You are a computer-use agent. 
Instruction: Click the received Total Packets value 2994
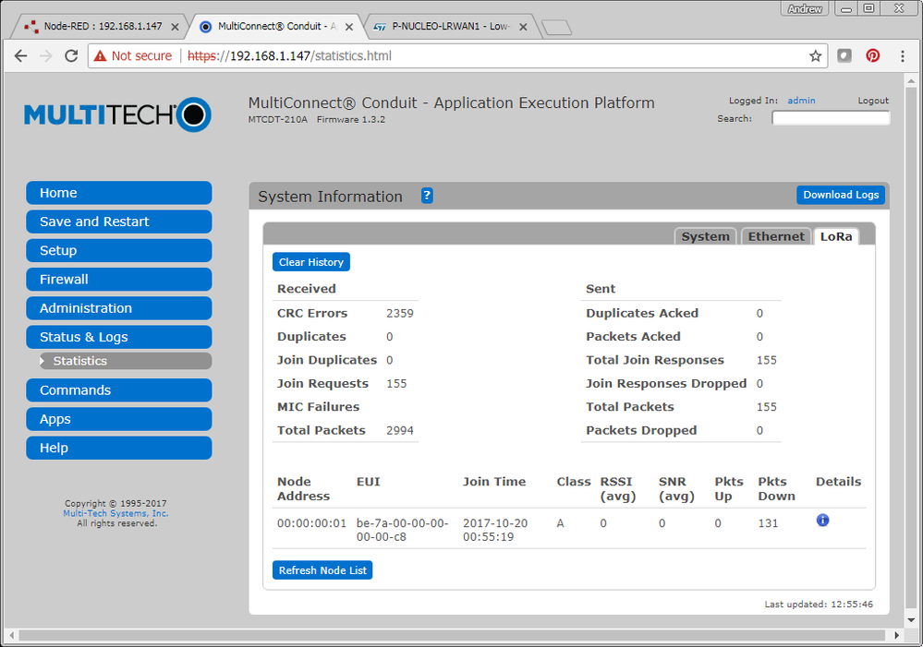point(400,430)
